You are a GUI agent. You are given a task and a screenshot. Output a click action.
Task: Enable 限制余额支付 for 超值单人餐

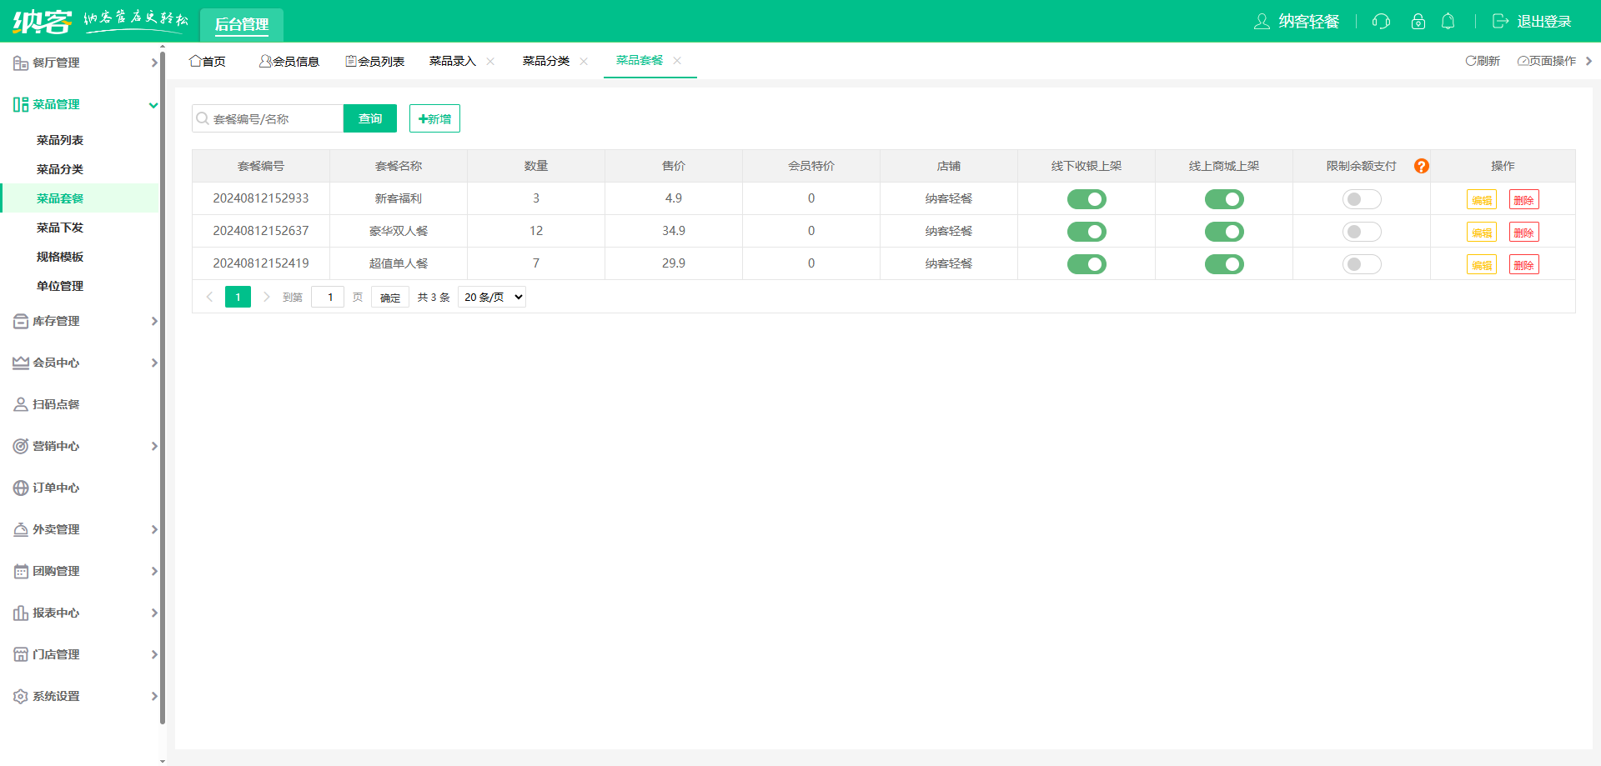tap(1362, 264)
